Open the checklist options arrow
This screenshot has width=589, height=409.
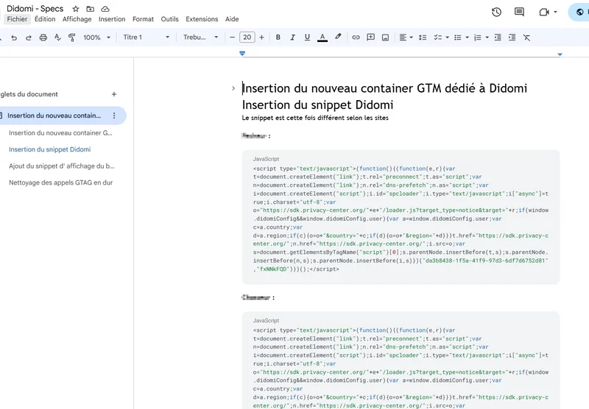[447, 38]
